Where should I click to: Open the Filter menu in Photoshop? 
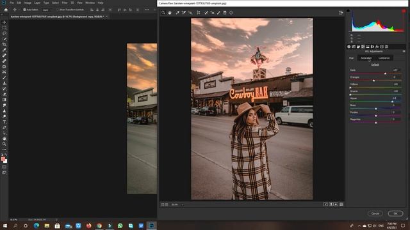(x=65, y=3)
